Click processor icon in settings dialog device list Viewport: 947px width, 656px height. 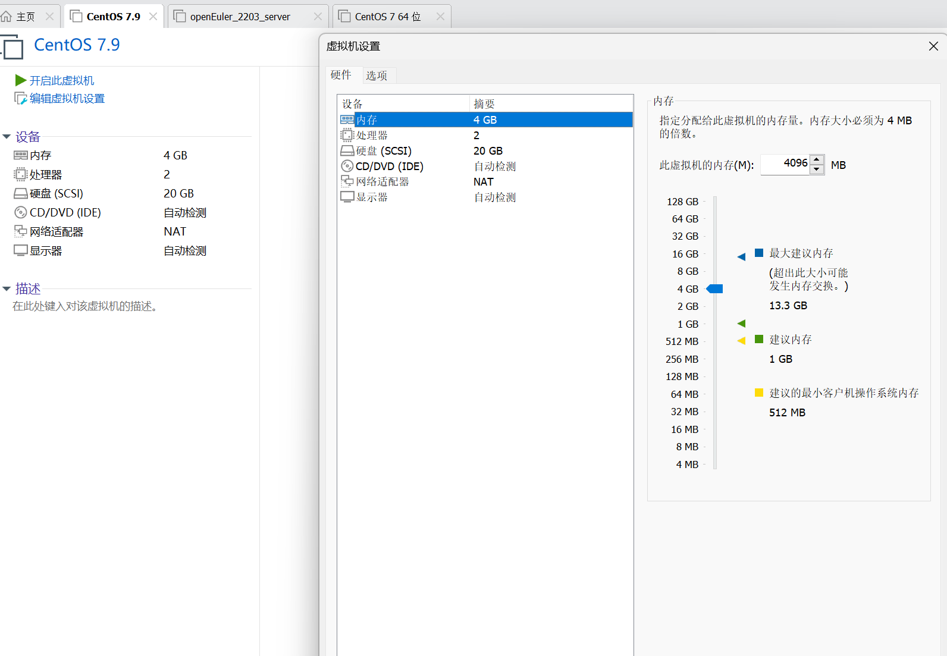(x=347, y=135)
